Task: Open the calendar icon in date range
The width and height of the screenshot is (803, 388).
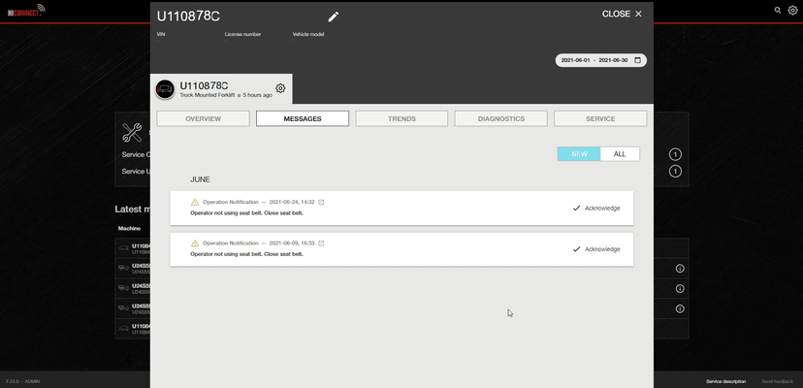Action: [637, 60]
